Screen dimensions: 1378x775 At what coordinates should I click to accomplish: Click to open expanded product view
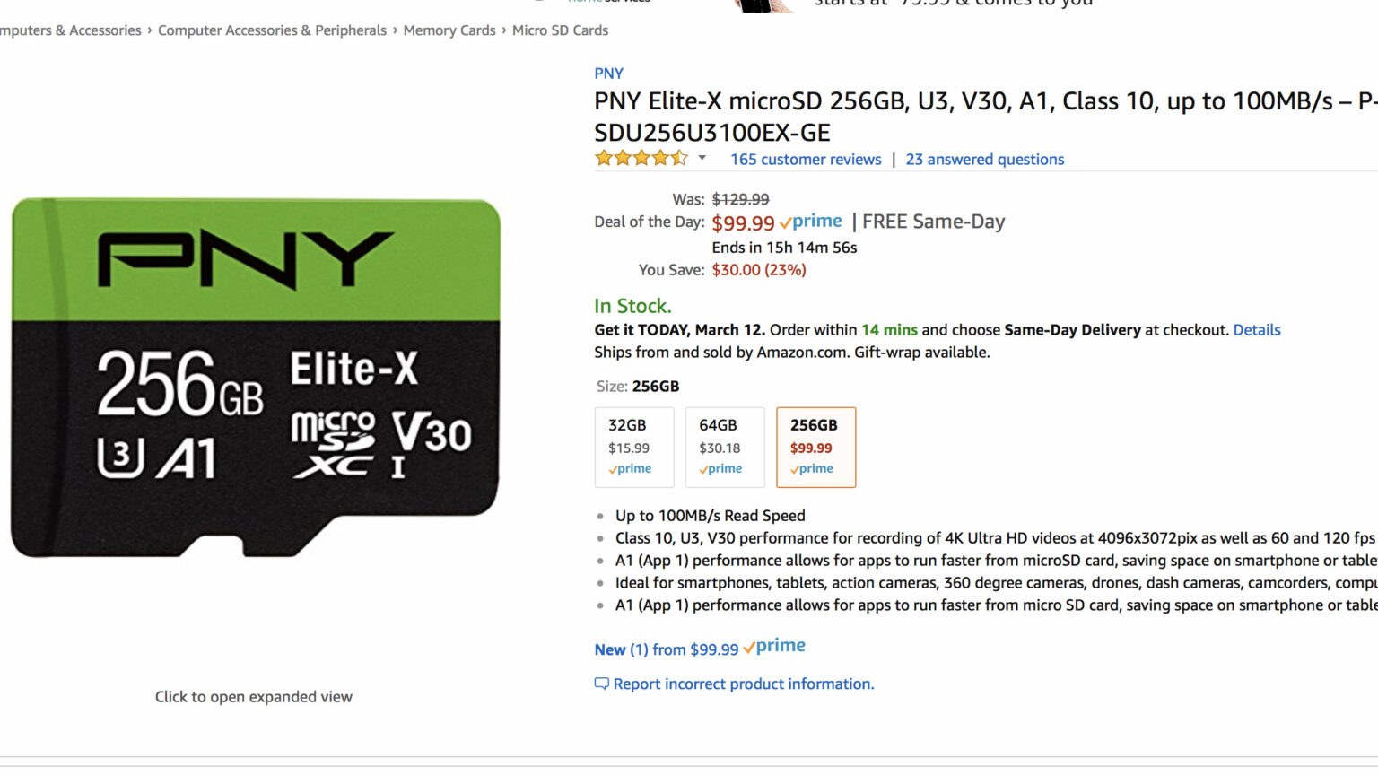[x=253, y=696]
